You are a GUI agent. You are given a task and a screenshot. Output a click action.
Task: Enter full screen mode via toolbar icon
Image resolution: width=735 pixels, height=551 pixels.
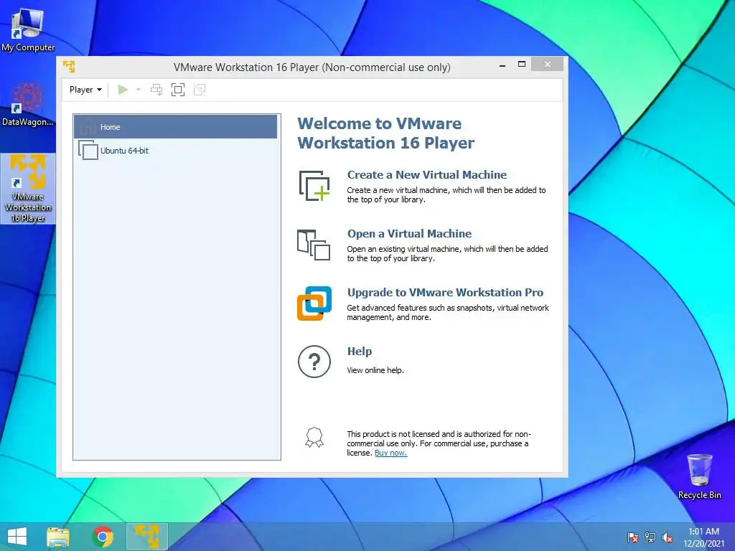click(178, 90)
